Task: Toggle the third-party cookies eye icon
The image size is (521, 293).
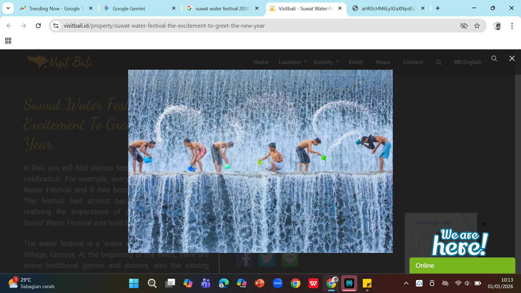Action: pos(464,26)
